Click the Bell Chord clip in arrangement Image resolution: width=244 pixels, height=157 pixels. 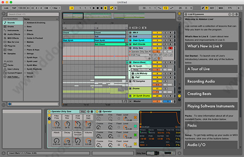coord(110,44)
